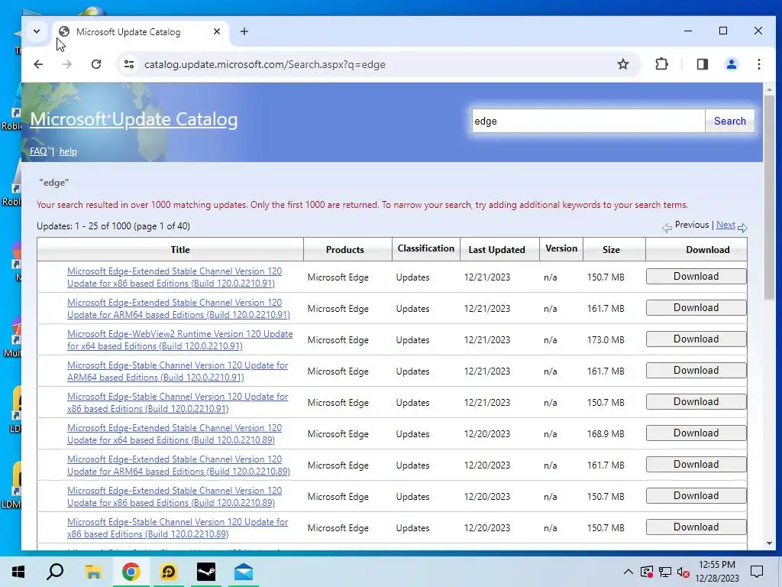Open a new browser tab

tap(244, 31)
